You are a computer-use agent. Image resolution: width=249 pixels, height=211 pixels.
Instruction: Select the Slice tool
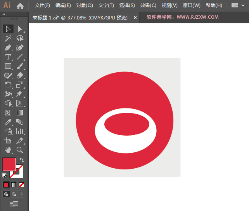click(20, 141)
